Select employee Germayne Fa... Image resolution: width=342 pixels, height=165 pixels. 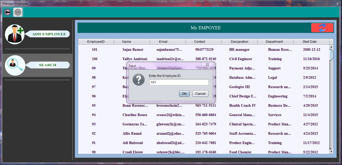click(135, 124)
